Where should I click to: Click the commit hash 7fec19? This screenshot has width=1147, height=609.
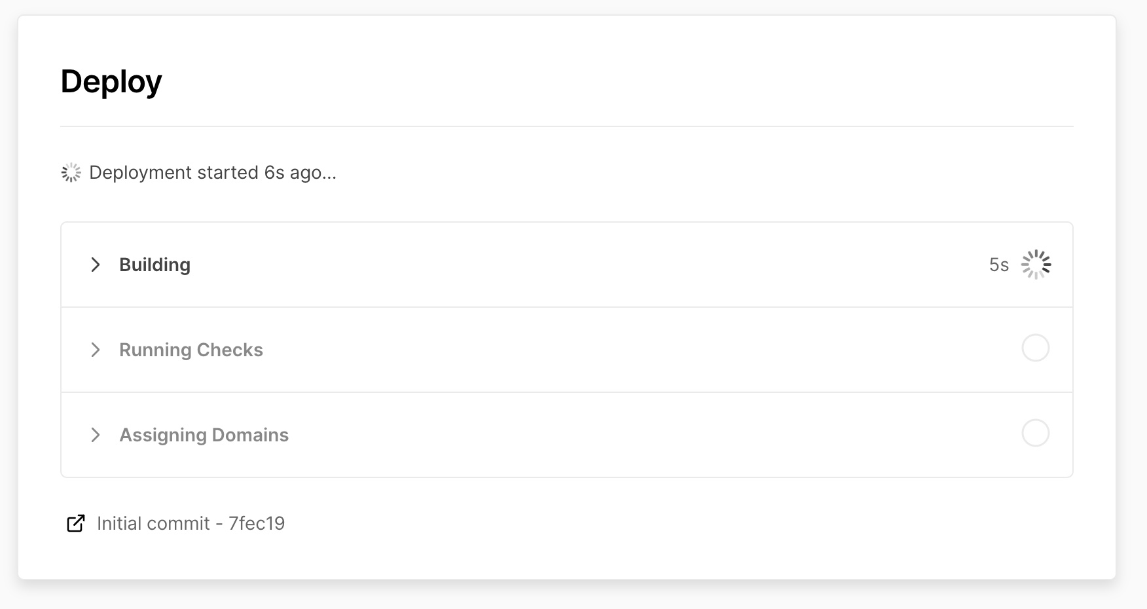(257, 524)
